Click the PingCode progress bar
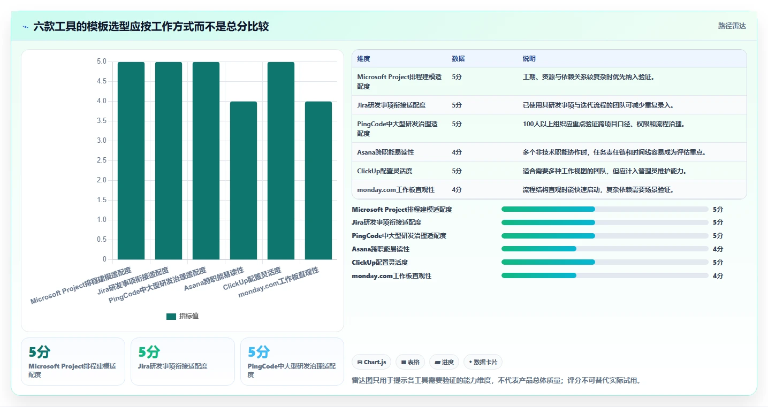This screenshot has height=407, width=768. (x=605, y=236)
